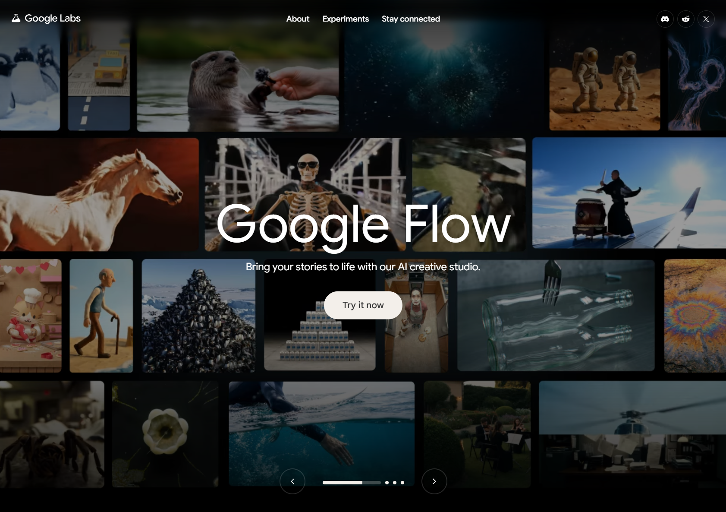
Task: Click the drummer on airplane wing thumbnail
Action: point(629,193)
